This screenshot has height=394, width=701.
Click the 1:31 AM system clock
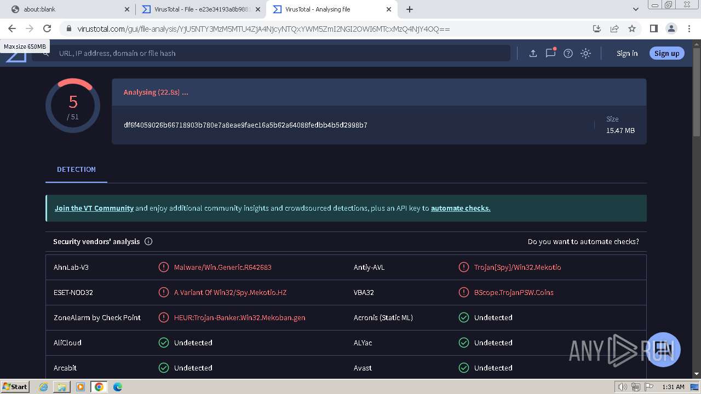pos(673,387)
